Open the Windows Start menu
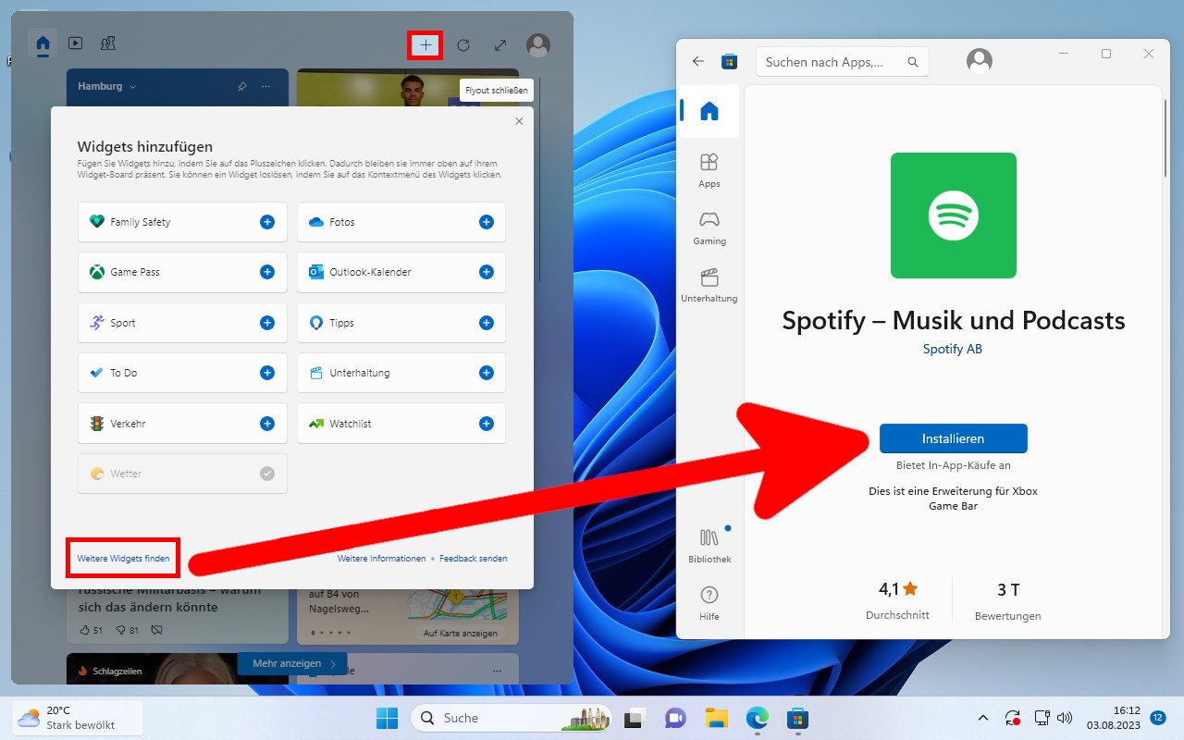The height and width of the screenshot is (740, 1184). click(x=387, y=718)
